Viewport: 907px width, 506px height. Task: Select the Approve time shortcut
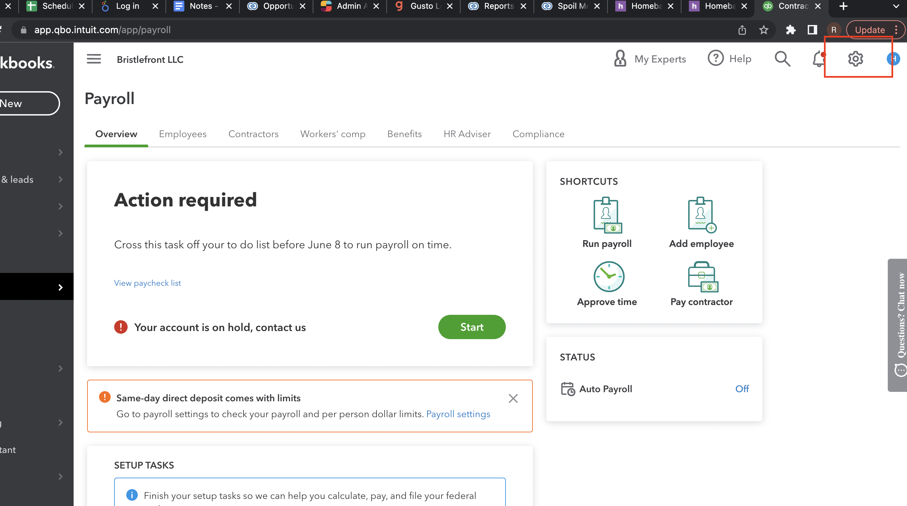tap(606, 282)
